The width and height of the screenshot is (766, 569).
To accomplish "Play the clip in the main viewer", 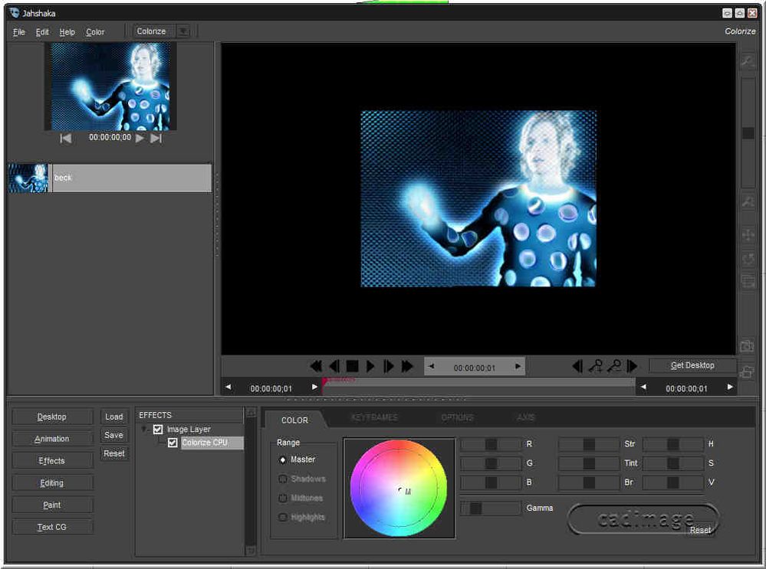I will pyautogui.click(x=370, y=366).
